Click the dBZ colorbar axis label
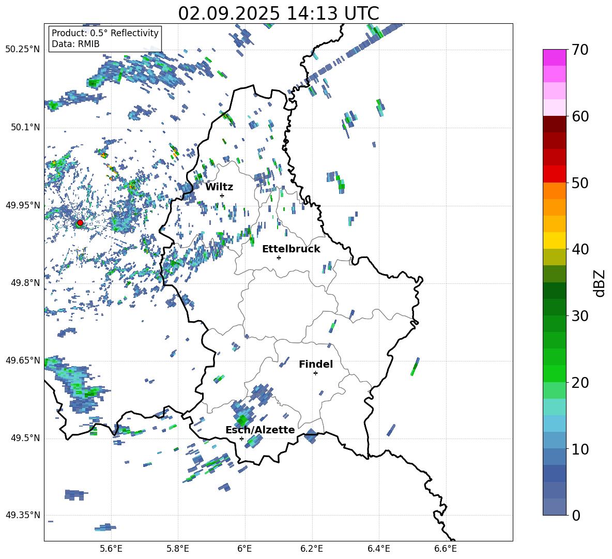 [600, 283]
